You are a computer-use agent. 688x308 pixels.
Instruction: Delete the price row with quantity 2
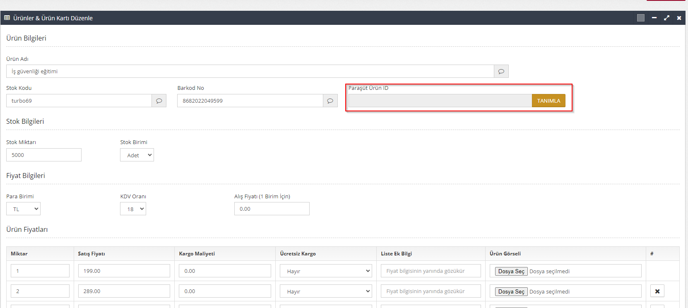coord(657,291)
